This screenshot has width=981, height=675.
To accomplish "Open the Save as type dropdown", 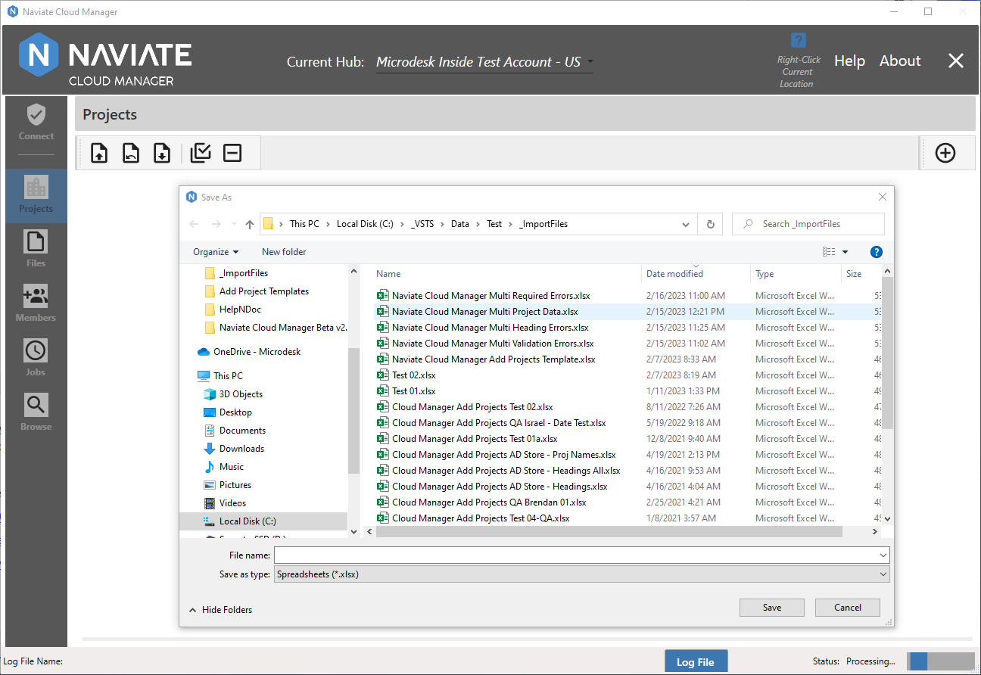I will point(582,574).
